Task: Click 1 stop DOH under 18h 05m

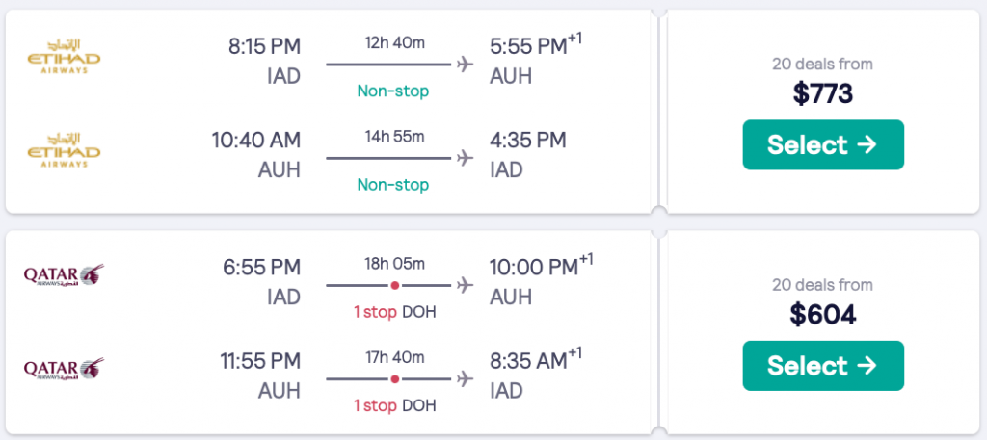Action: pyautogui.click(x=393, y=312)
